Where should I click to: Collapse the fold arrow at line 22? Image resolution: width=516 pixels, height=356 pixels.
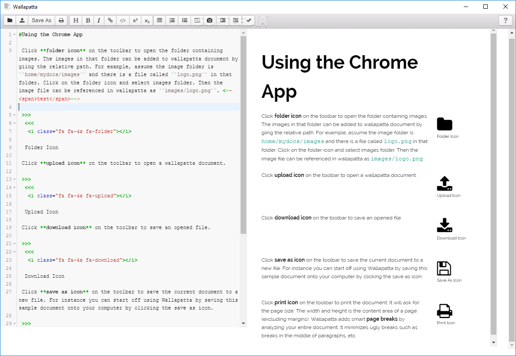point(15,252)
